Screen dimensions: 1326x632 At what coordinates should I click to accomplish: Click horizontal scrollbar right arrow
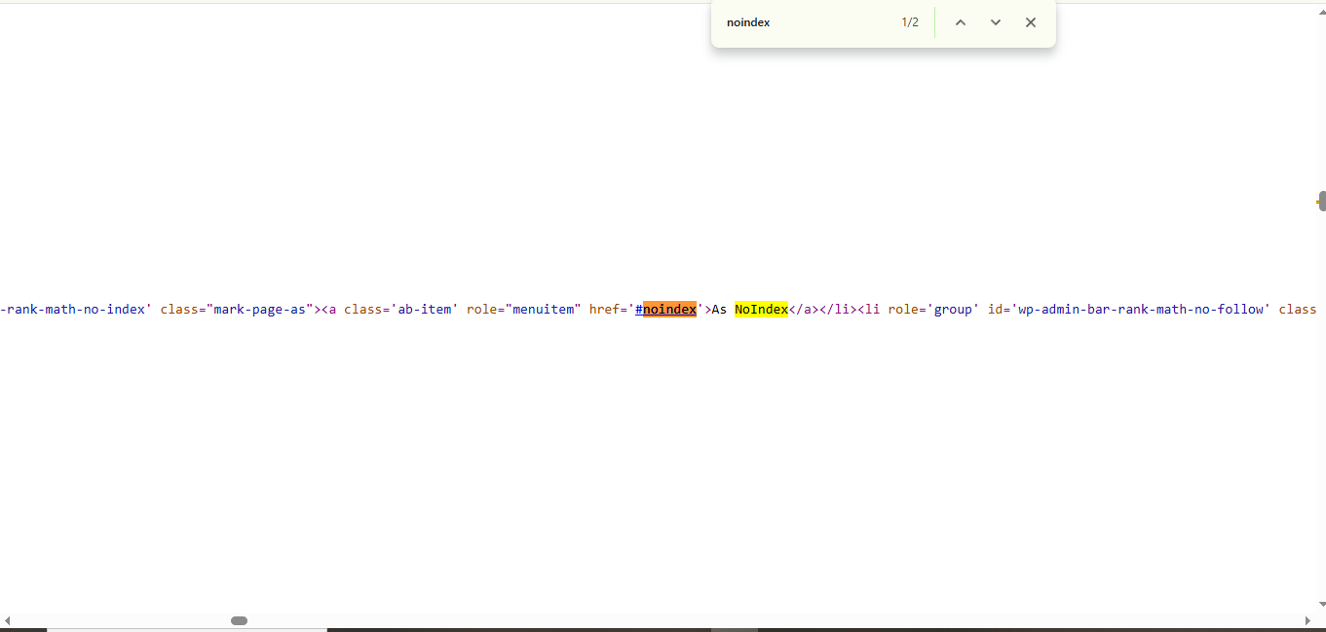point(1307,620)
